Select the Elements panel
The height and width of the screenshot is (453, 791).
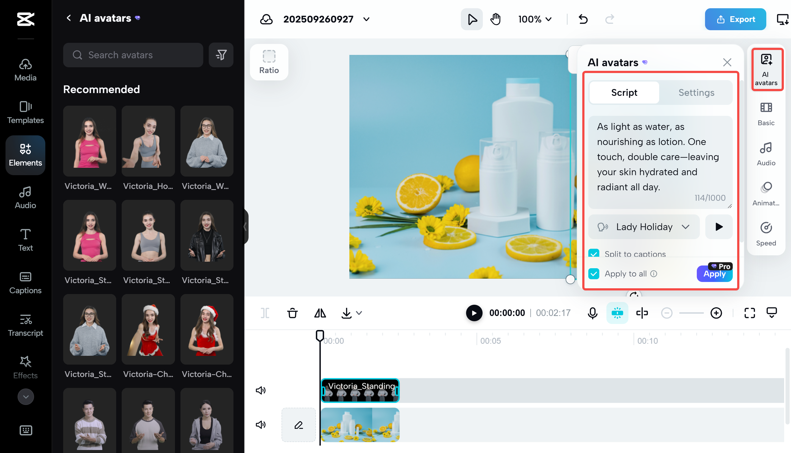pyautogui.click(x=25, y=155)
